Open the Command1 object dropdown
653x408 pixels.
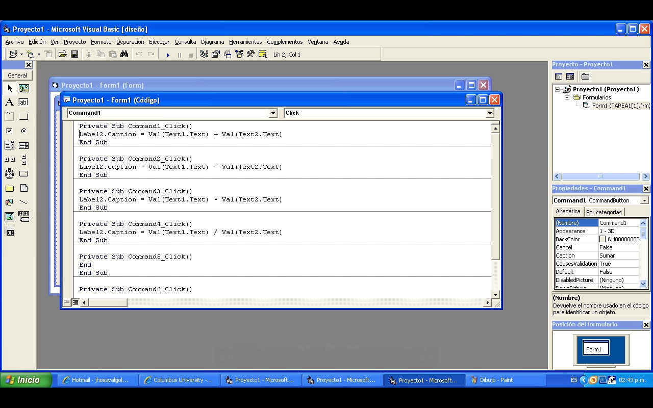point(273,113)
